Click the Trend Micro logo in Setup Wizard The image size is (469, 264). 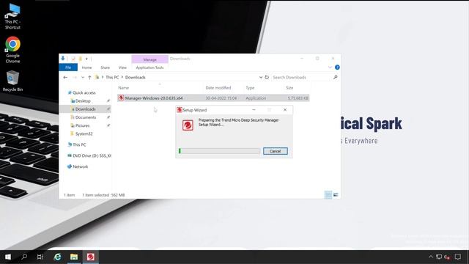coord(188,125)
